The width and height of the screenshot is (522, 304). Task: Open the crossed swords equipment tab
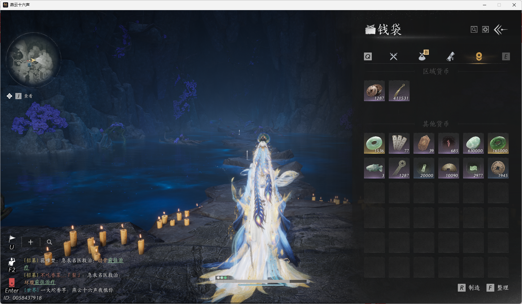click(394, 56)
